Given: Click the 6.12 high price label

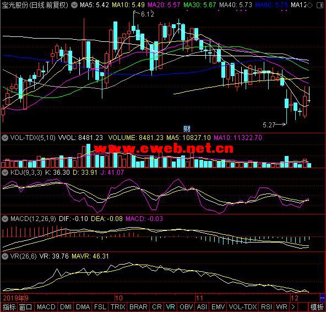Looking at the screenshot, I should click(148, 14).
